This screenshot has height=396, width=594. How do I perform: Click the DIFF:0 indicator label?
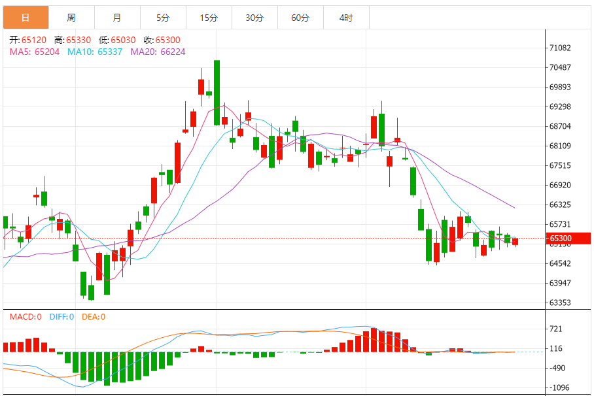click(61, 317)
